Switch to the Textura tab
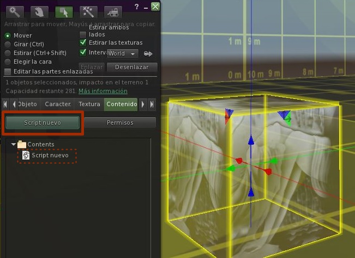This screenshot has width=355, height=258. point(89,104)
